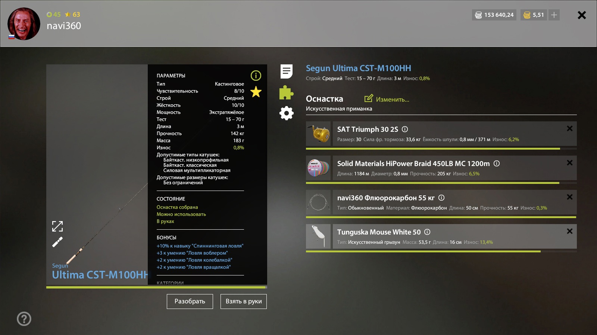
Task: Remove Solid Materials HiPower Braid line
Action: click(x=570, y=163)
